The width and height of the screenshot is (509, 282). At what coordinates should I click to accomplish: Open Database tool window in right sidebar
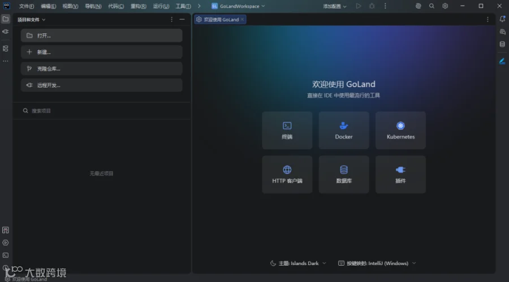[502, 45]
